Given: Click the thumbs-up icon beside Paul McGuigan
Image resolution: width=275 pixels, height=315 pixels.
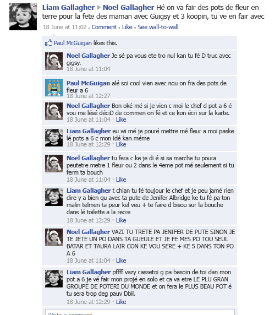Looking at the screenshot, I should click(x=48, y=42).
